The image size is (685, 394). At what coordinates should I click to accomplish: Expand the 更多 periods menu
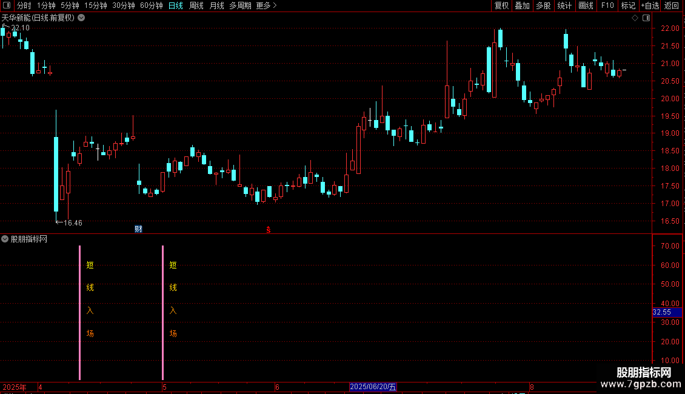tap(266, 5)
